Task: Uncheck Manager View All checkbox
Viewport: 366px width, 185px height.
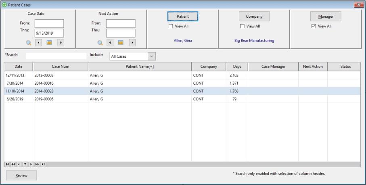Action: 314,26
